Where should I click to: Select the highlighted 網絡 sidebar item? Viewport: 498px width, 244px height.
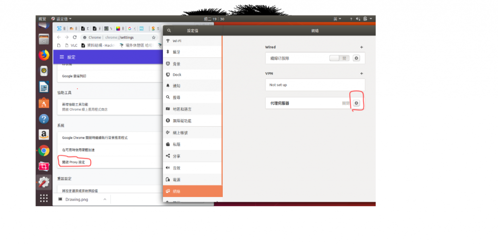[193, 191]
